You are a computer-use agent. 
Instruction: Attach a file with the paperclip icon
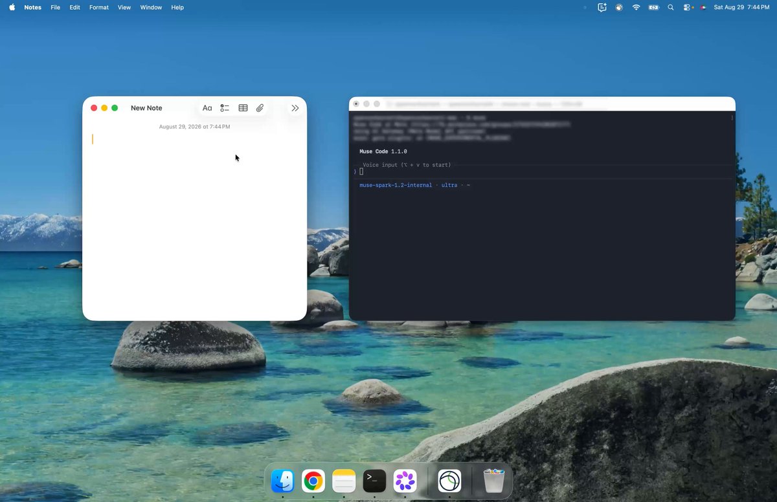(260, 108)
